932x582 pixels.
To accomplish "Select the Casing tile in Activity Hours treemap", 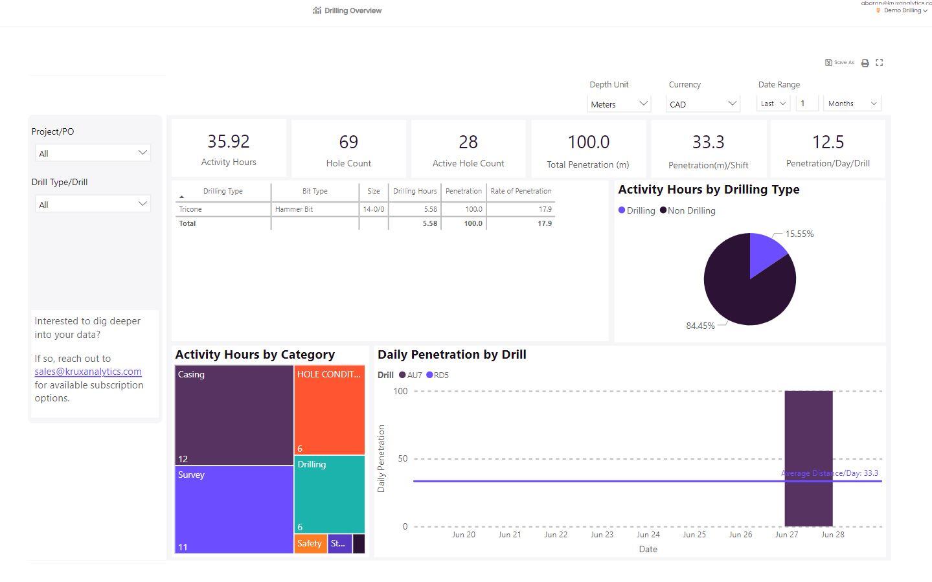I will point(233,414).
